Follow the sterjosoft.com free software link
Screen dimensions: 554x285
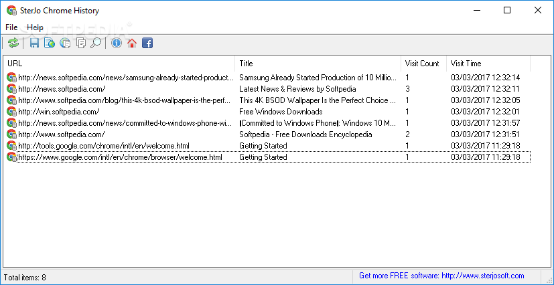coord(441,276)
